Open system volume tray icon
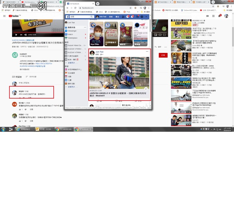Image resolution: width=234 pixels, height=222 pixels. [x=220, y=129]
